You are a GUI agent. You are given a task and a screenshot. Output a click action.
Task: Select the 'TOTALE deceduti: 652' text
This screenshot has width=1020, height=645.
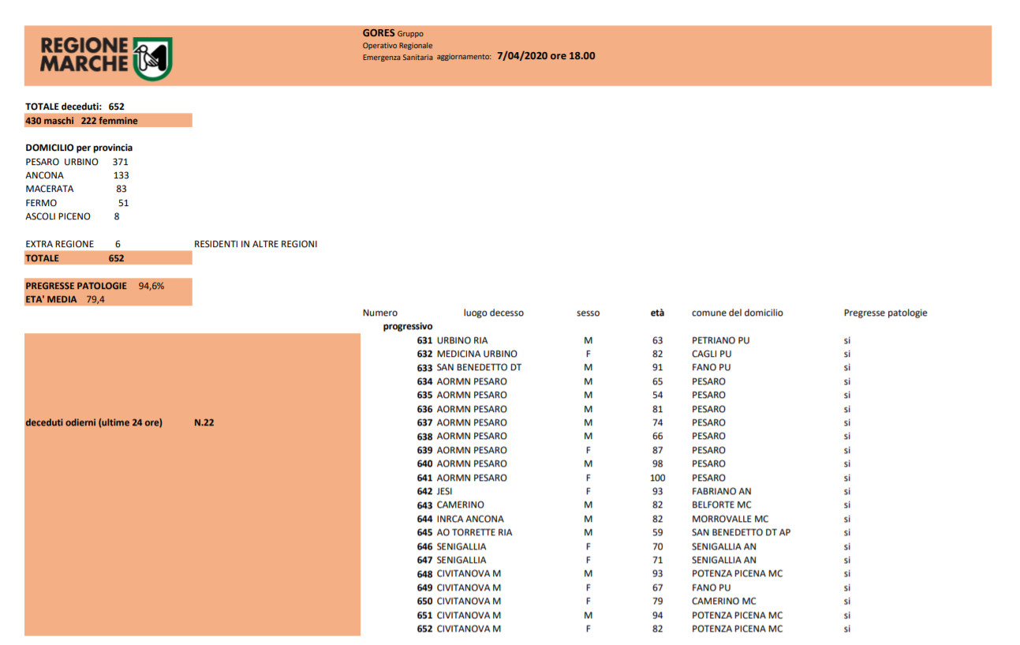point(75,106)
